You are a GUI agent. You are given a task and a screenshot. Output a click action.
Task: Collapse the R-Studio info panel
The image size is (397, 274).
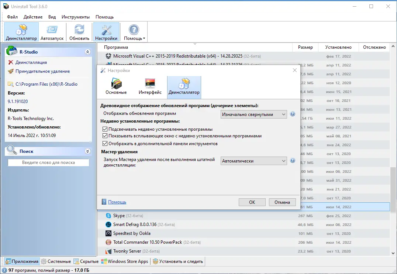[87, 52]
